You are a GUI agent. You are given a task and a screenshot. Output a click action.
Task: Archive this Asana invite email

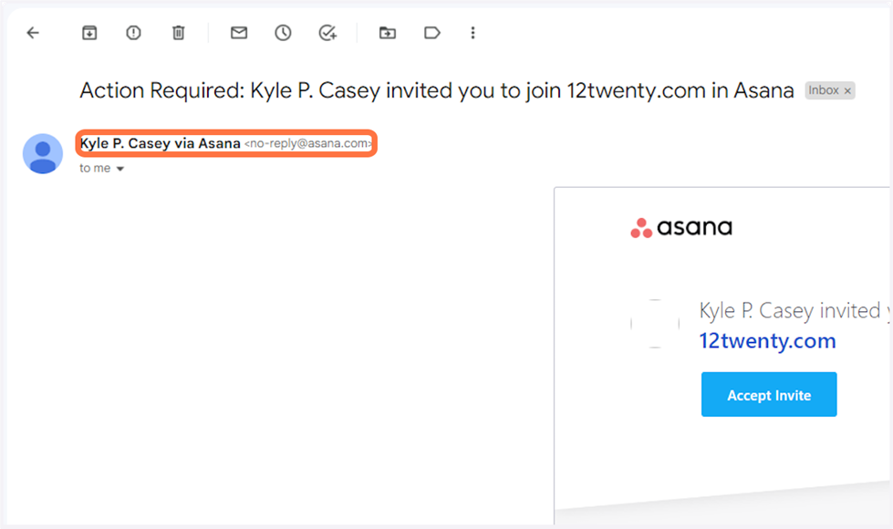[89, 33]
